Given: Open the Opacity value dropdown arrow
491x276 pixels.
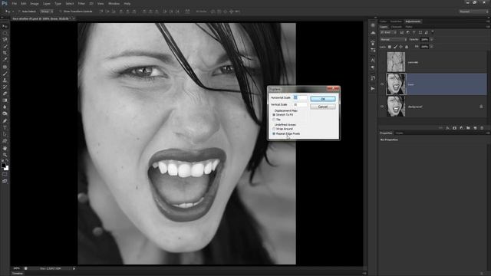Looking at the screenshot, I should click(x=431, y=40).
